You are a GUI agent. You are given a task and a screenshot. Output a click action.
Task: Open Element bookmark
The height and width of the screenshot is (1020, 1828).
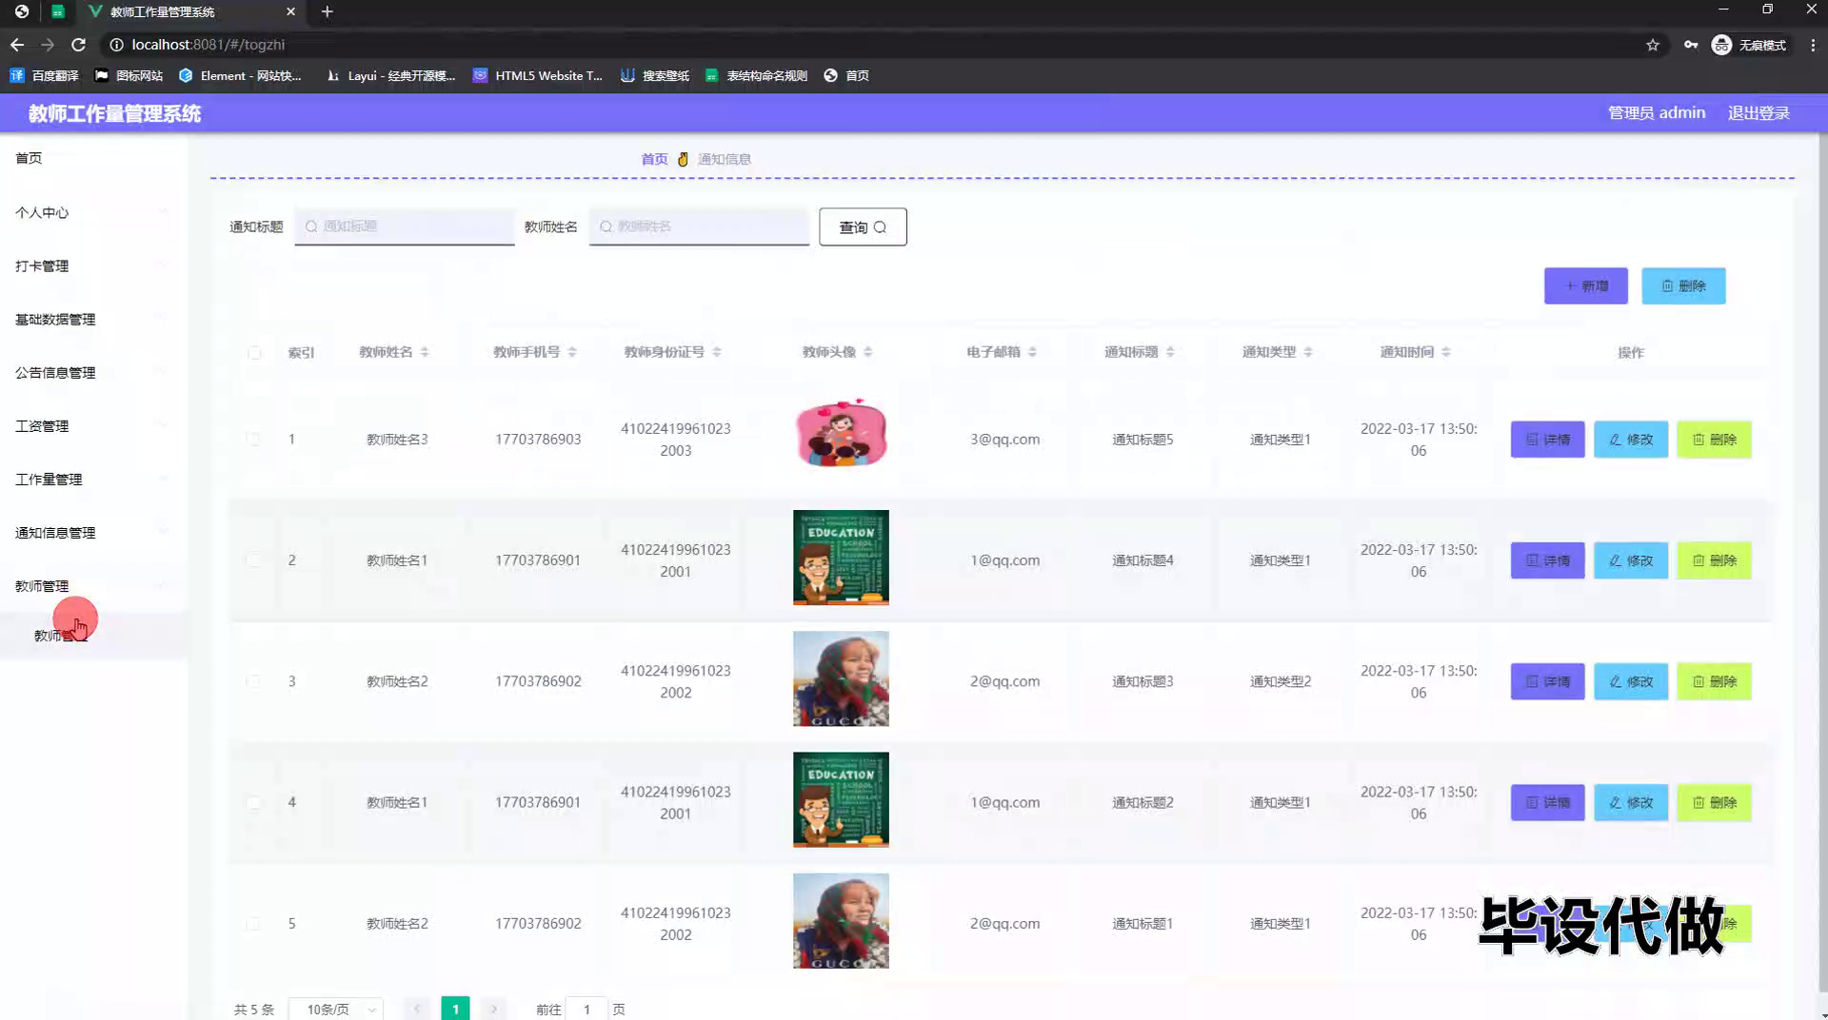(240, 75)
